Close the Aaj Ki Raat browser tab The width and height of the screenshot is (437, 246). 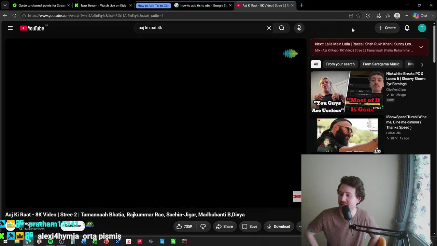[x=292, y=5]
